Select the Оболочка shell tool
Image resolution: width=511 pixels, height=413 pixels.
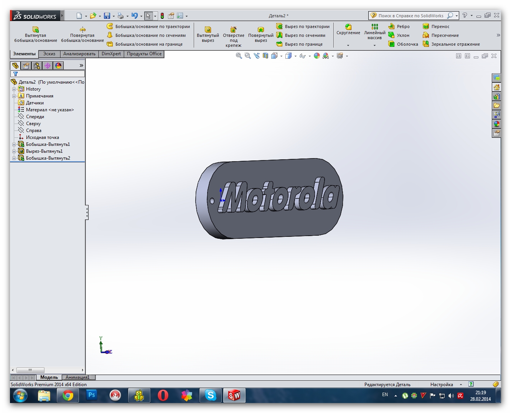(403, 44)
